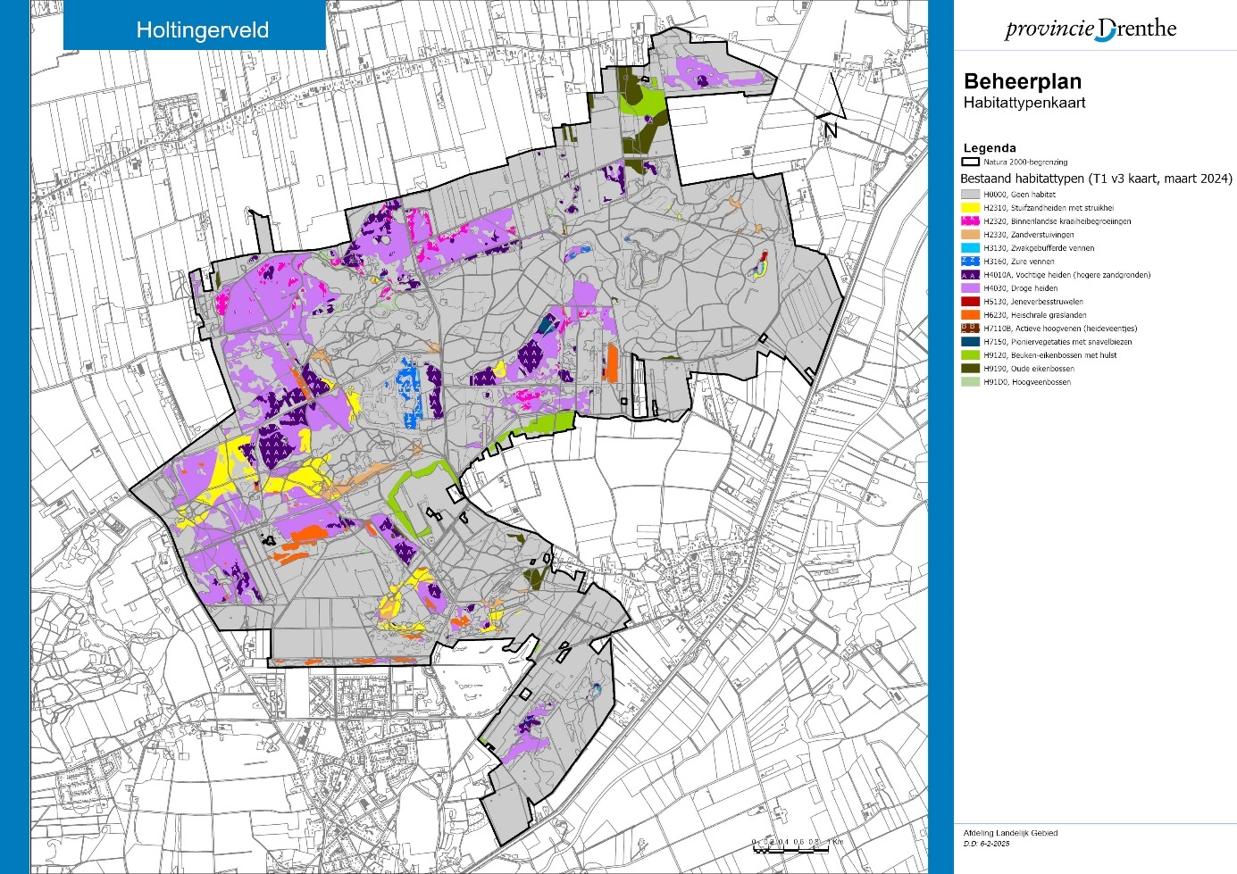The image size is (1237, 874).
Task: Pick the orange H6230 Heischrale graslanden swatch
Action: pos(970,315)
